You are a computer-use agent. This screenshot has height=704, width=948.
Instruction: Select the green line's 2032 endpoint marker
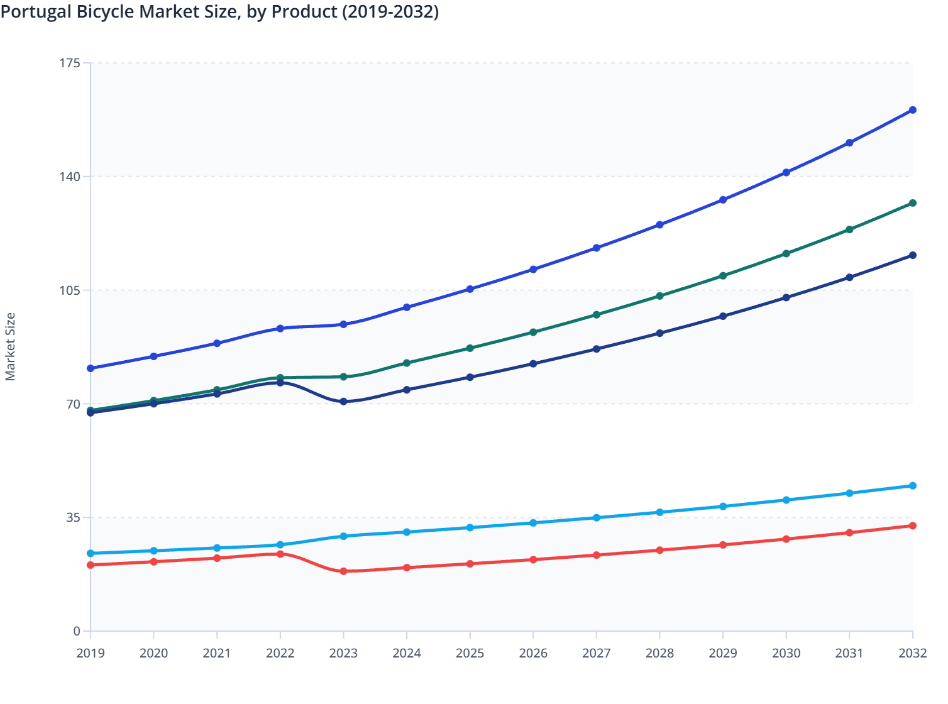(913, 203)
